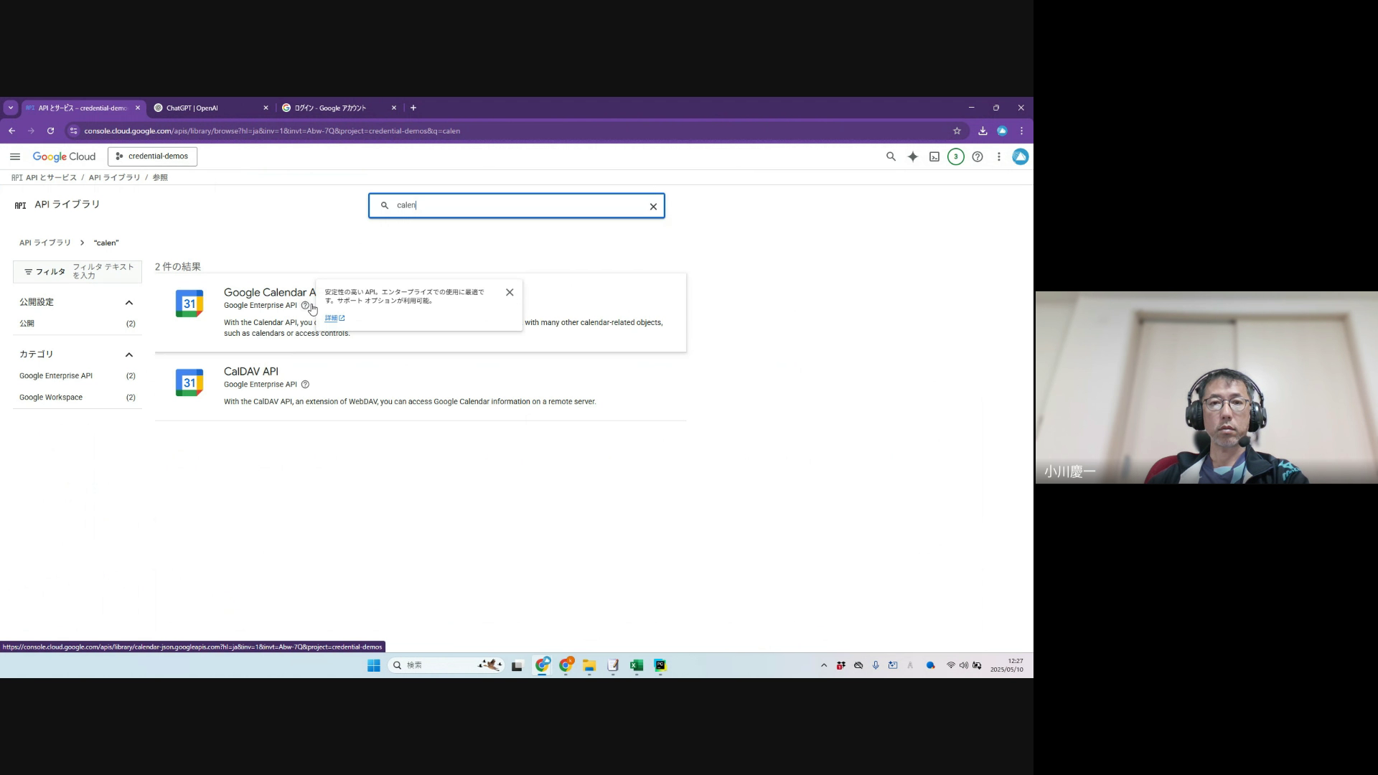Activate the Cloud Shell terminal icon
Viewport: 1378px width, 775px height.
[934, 156]
